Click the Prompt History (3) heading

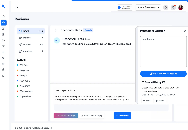click(153, 82)
